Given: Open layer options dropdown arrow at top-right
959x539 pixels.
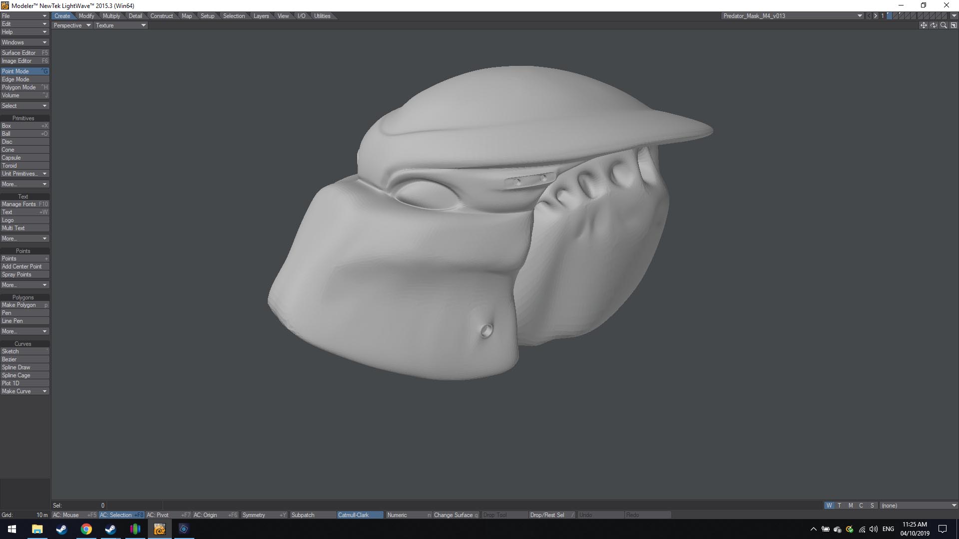Looking at the screenshot, I should pyautogui.click(x=954, y=16).
